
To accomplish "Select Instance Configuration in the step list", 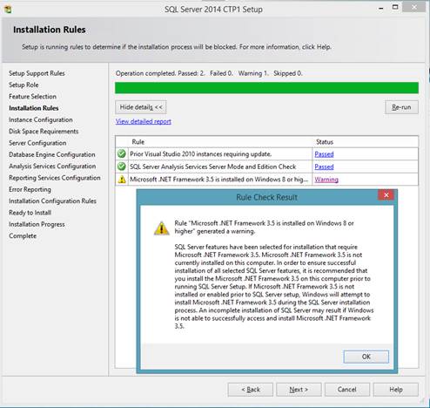I will pyautogui.click(x=41, y=119).
